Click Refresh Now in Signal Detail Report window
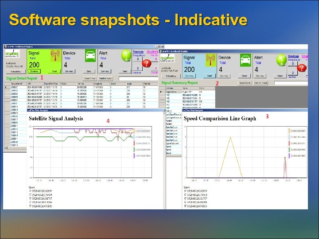319x239 pixels. [x=16, y=72]
